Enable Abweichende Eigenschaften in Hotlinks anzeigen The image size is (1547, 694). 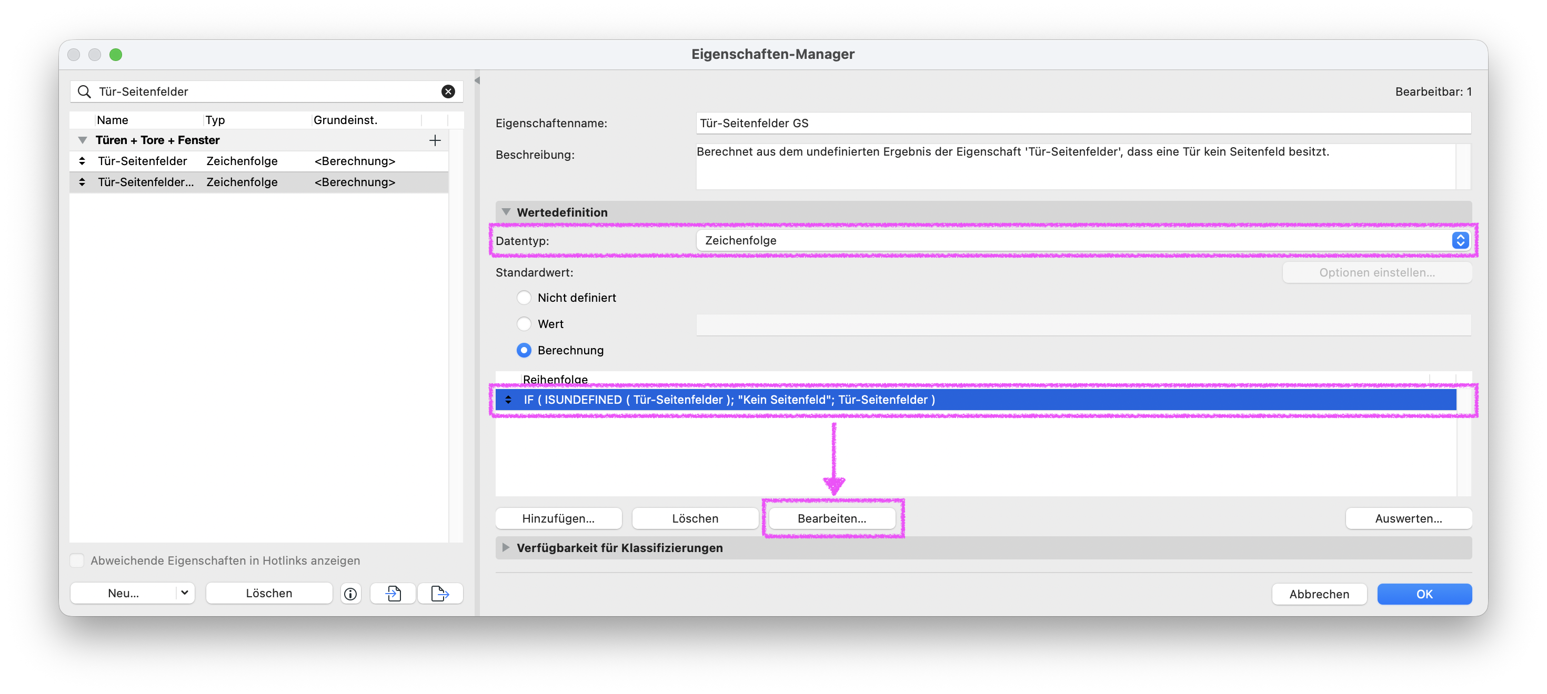[77, 560]
